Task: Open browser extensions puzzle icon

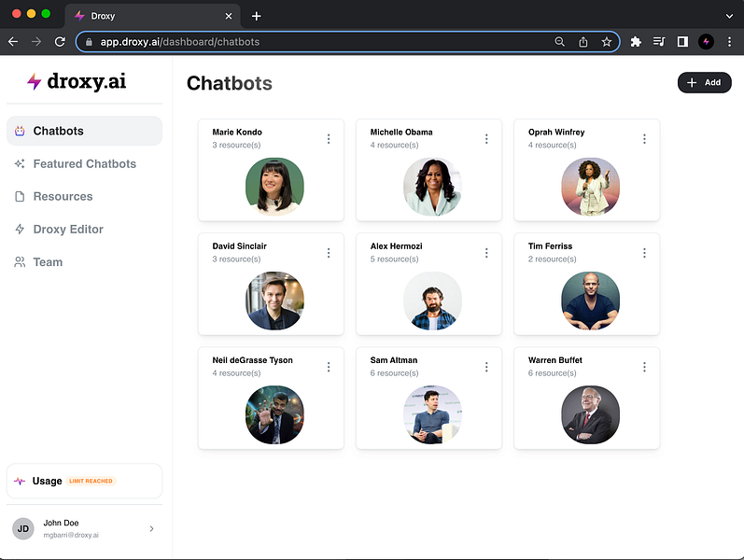Action: point(636,42)
